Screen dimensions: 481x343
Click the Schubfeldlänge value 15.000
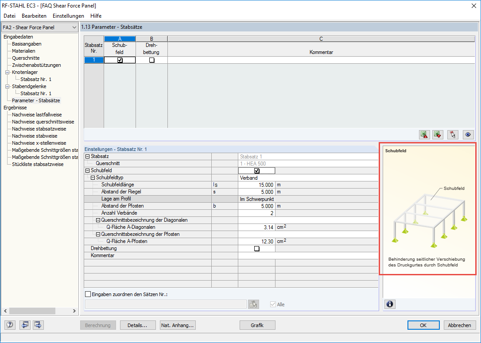pos(256,185)
